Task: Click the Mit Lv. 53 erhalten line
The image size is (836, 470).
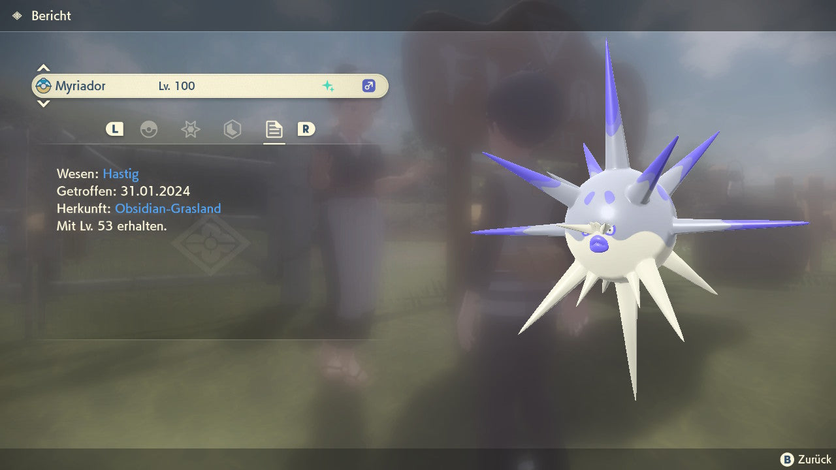Action: (112, 227)
